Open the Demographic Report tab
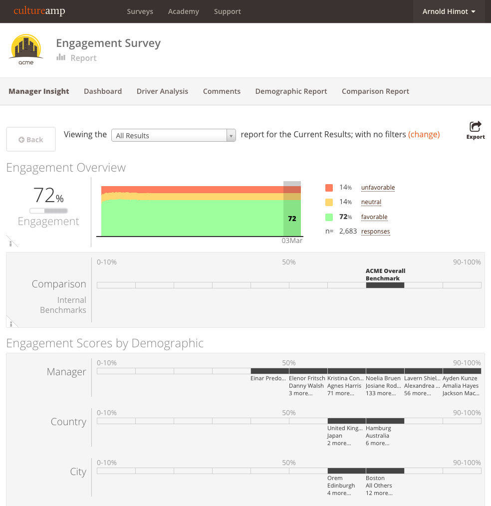This screenshot has width=491, height=506. (x=291, y=91)
